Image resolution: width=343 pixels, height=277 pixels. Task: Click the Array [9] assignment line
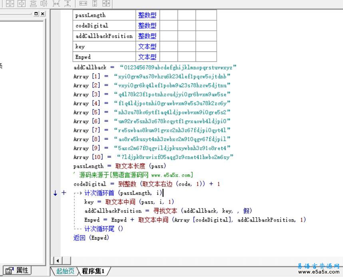[x=152, y=148]
